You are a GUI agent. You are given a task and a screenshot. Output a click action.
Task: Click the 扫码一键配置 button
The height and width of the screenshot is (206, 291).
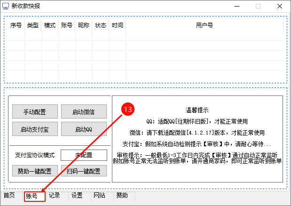click(84, 170)
